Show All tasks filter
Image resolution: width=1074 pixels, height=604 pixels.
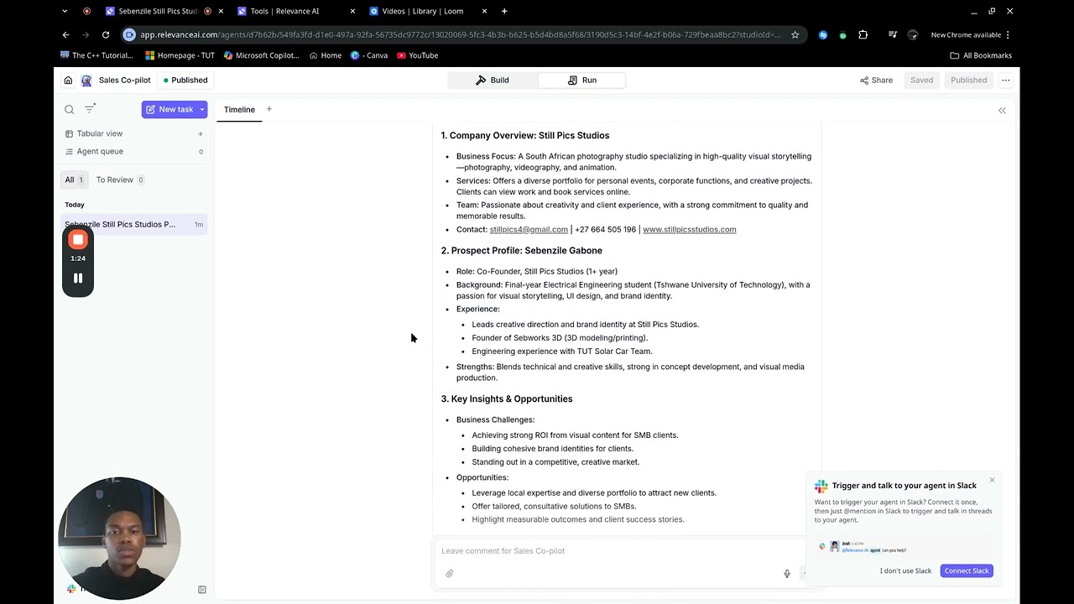coord(74,180)
